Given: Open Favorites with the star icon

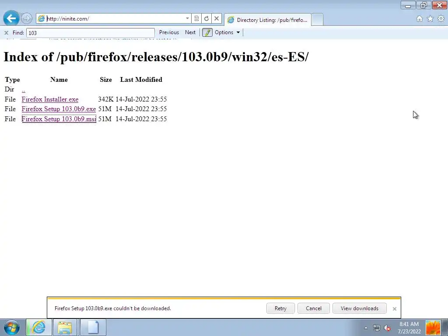Looking at the screenshot, I should point(430,19).
